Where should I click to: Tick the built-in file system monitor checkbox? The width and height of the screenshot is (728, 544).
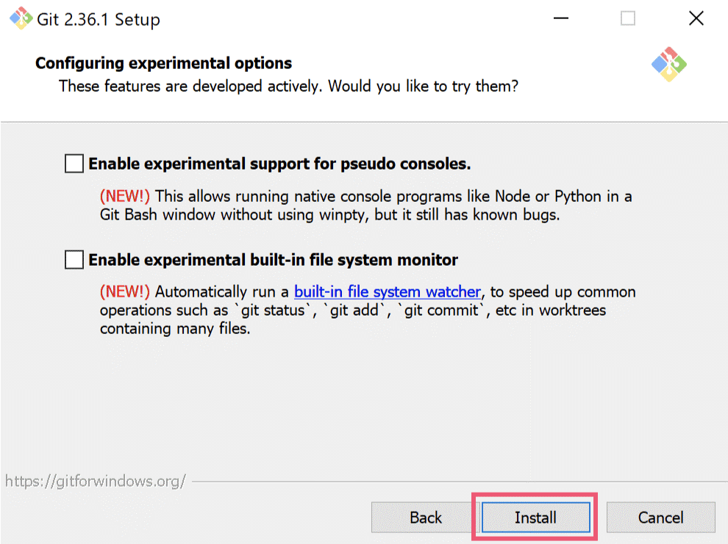(x=74, y=260)
